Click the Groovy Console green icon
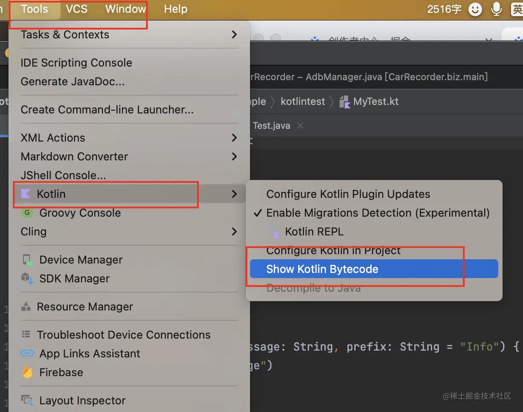 (x=27, y=213)
